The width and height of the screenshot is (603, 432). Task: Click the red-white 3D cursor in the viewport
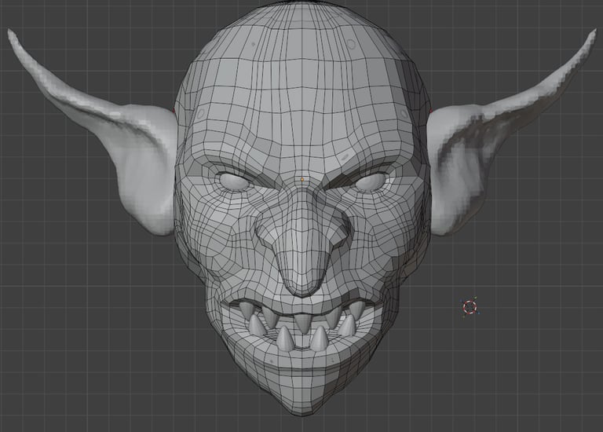(x=470, y=307)
